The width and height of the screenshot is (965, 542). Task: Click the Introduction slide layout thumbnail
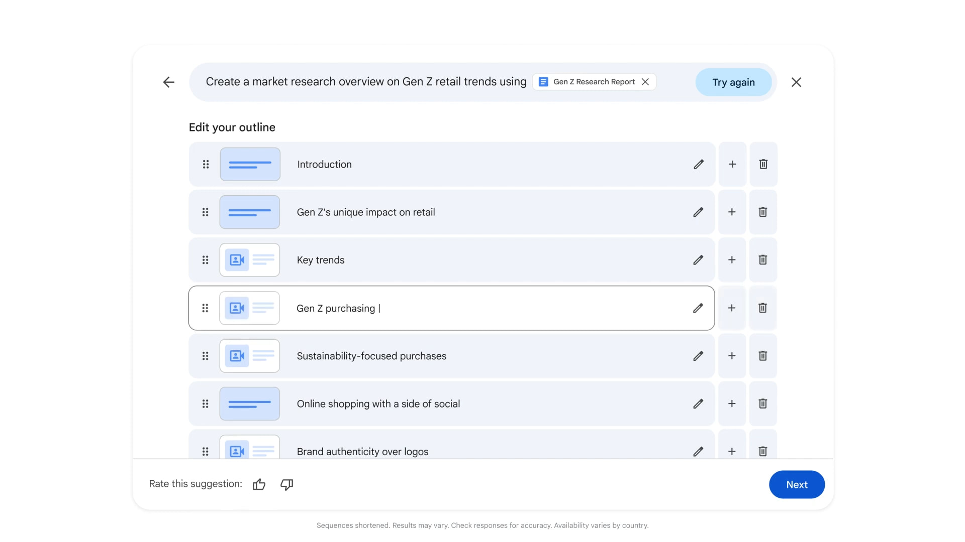click(x=250, y=165)
